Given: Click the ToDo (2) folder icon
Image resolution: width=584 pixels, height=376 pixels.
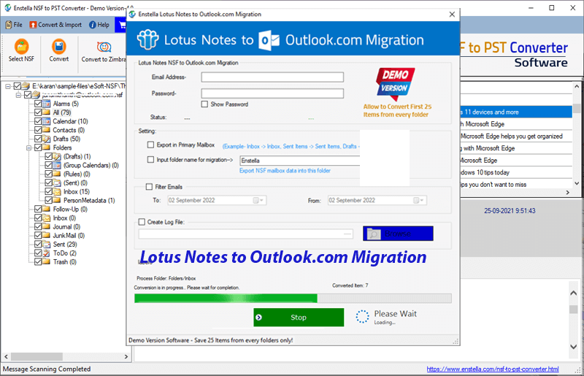Looking at the screenshot, I should (46, 253).
